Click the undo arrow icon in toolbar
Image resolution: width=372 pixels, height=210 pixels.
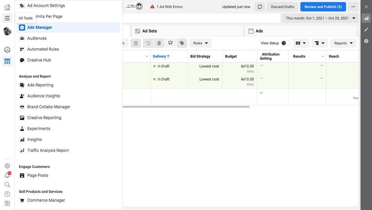click(148, 43)
